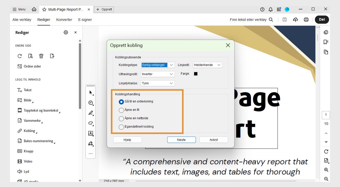Select Egendefinert kobling radio button

[x=121, y=127]
